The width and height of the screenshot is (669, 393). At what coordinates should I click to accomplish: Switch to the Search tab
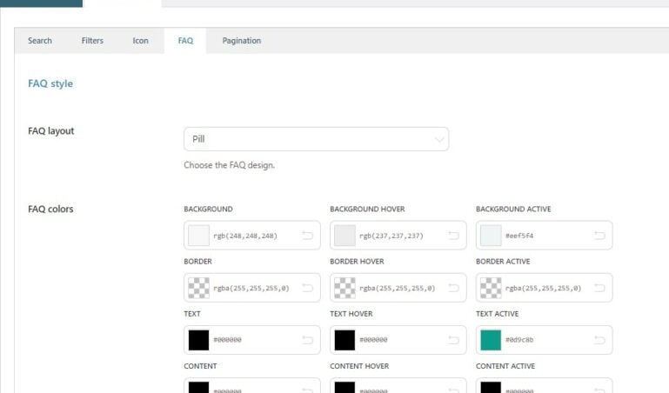[x=40, y=41]
